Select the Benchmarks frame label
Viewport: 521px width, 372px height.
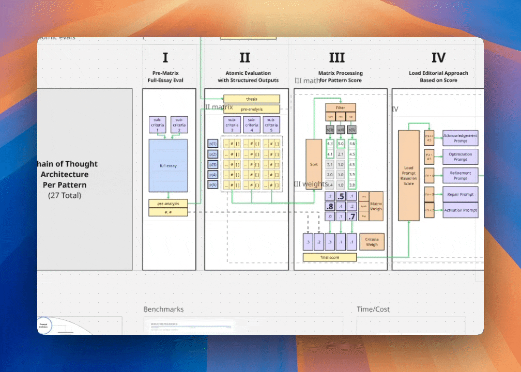(163, 309)
